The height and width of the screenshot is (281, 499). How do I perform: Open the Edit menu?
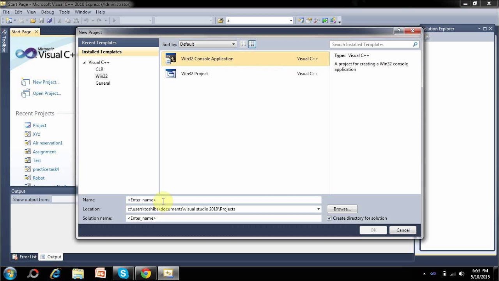click(x=18, y=12)
